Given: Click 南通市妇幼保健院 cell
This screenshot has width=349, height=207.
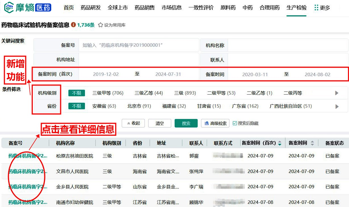Looking at the screenshot, I should click(x=74, y=202).
